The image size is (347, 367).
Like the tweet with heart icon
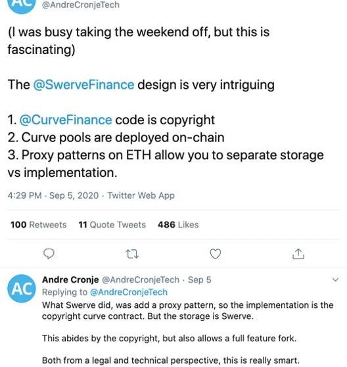pyautogui.click(x=216, y=254)
